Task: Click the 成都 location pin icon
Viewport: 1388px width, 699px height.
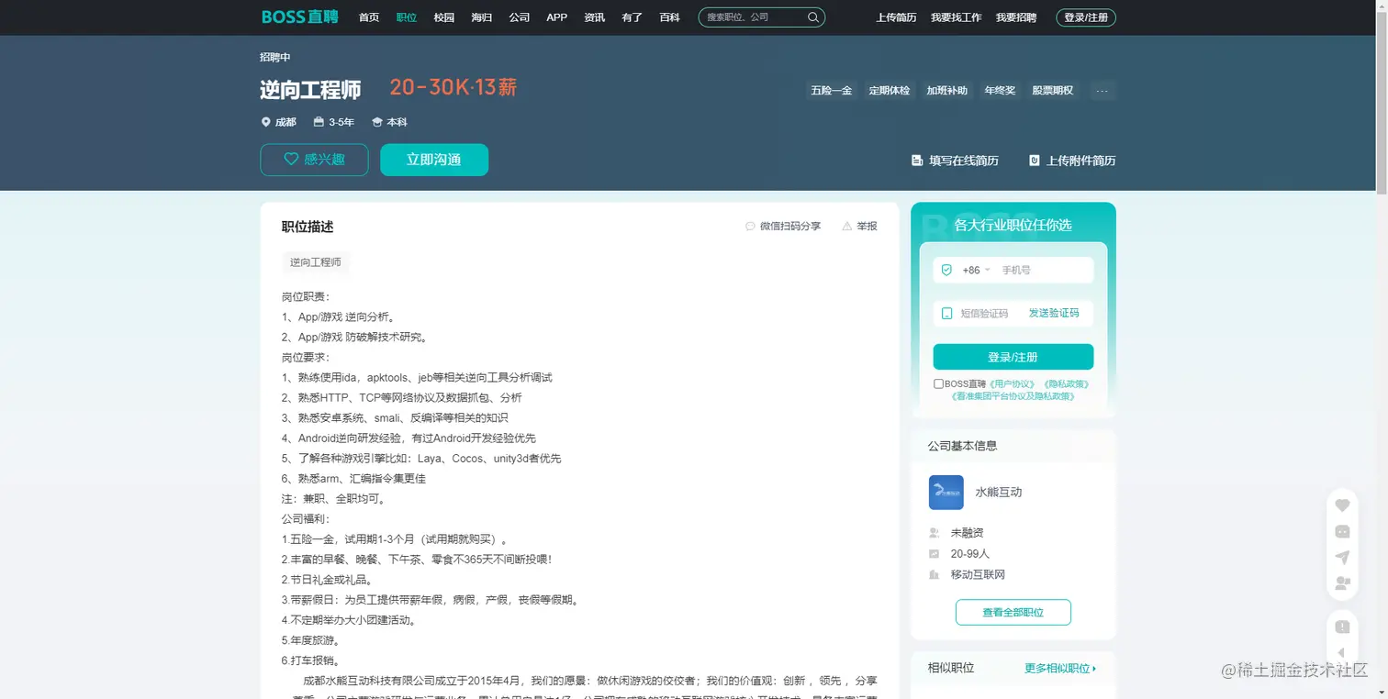Action: [266, 122]
